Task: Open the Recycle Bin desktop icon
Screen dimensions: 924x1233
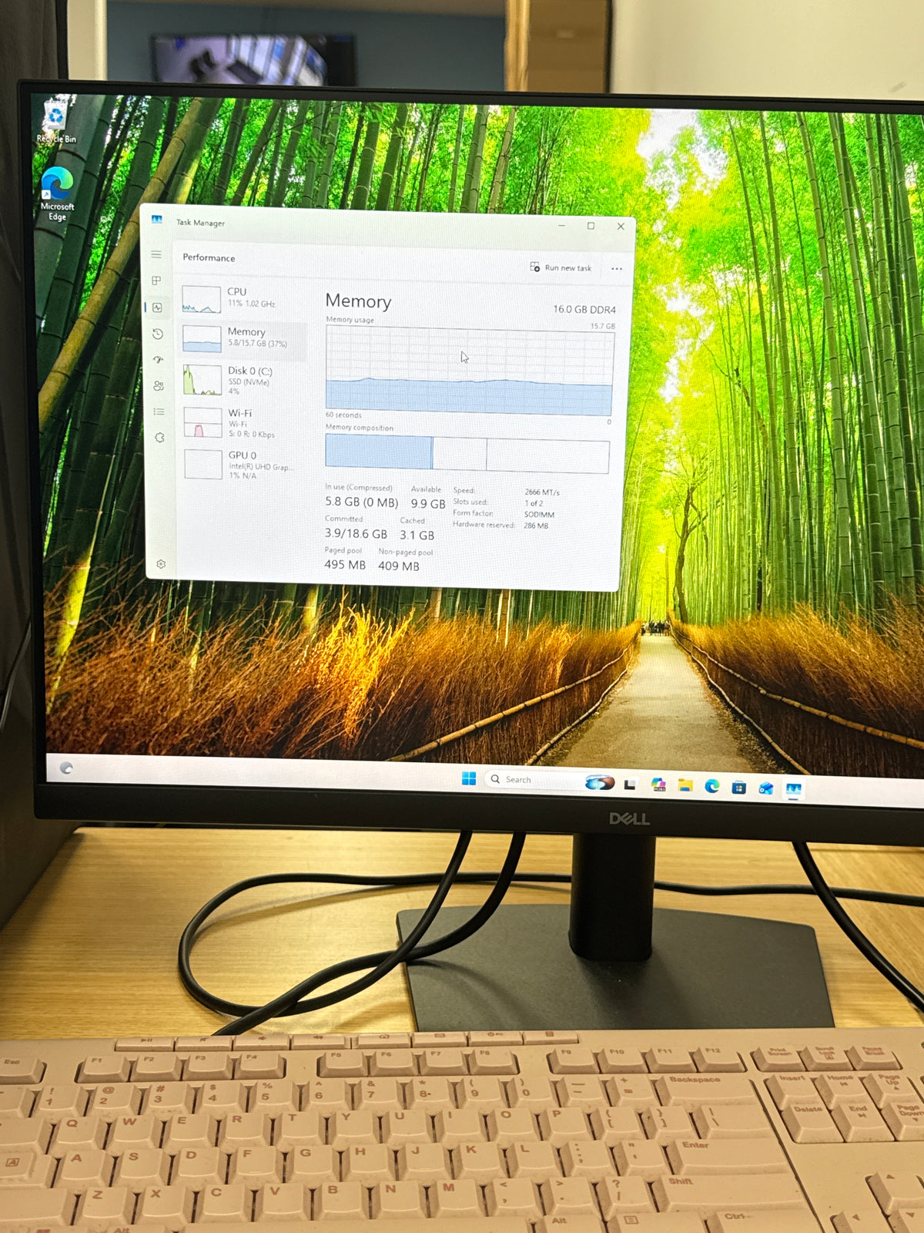Action: pos(56,122)
